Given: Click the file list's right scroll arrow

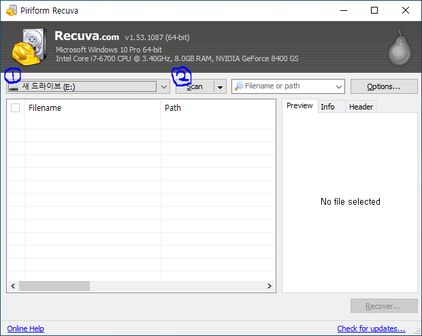Looking at the screenshot, I should click(270, 286).
